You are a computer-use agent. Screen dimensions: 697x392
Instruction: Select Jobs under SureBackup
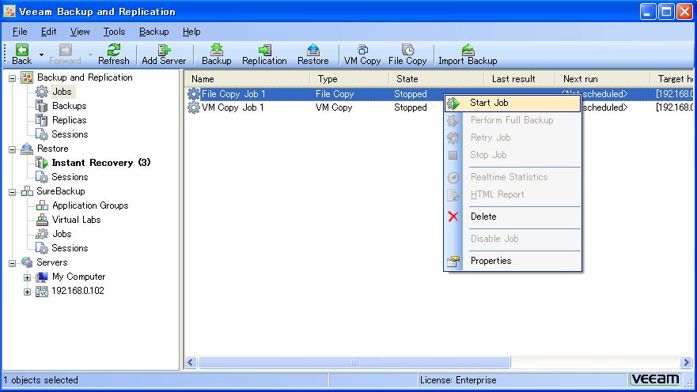[62, 233]
